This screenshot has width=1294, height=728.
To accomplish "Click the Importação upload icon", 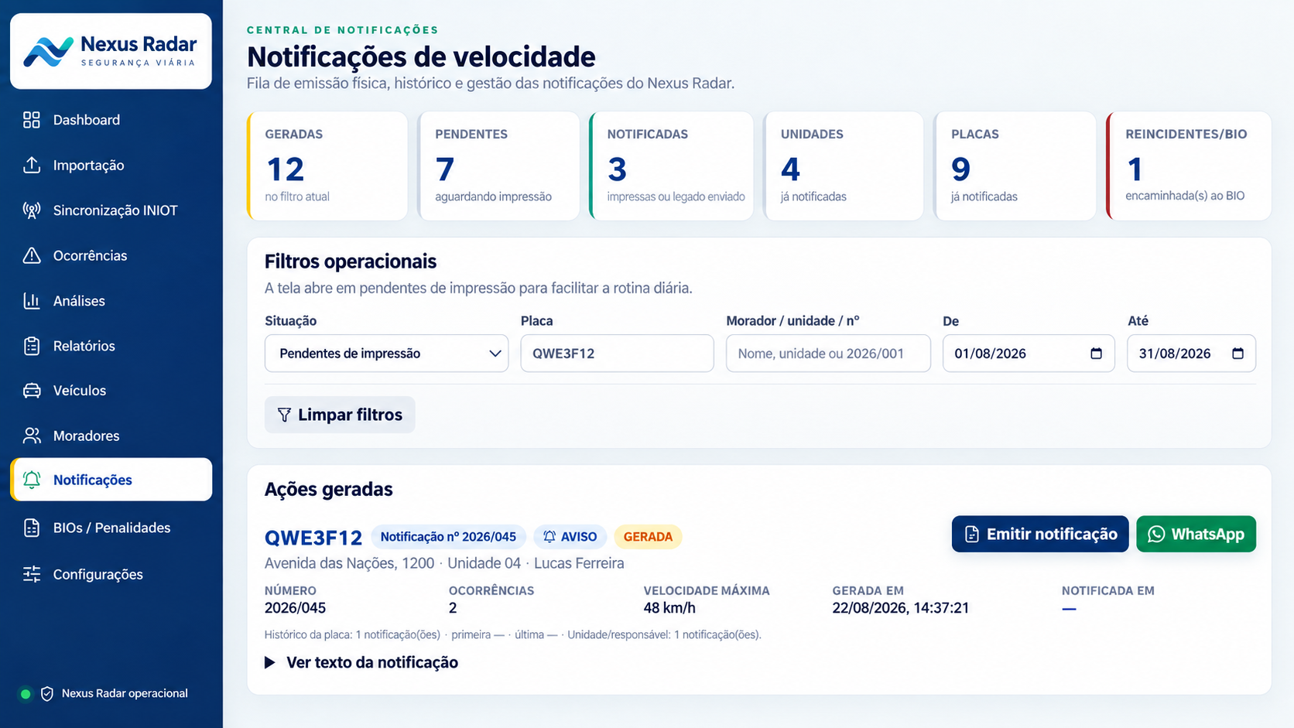I will click(x=32, y=165).
